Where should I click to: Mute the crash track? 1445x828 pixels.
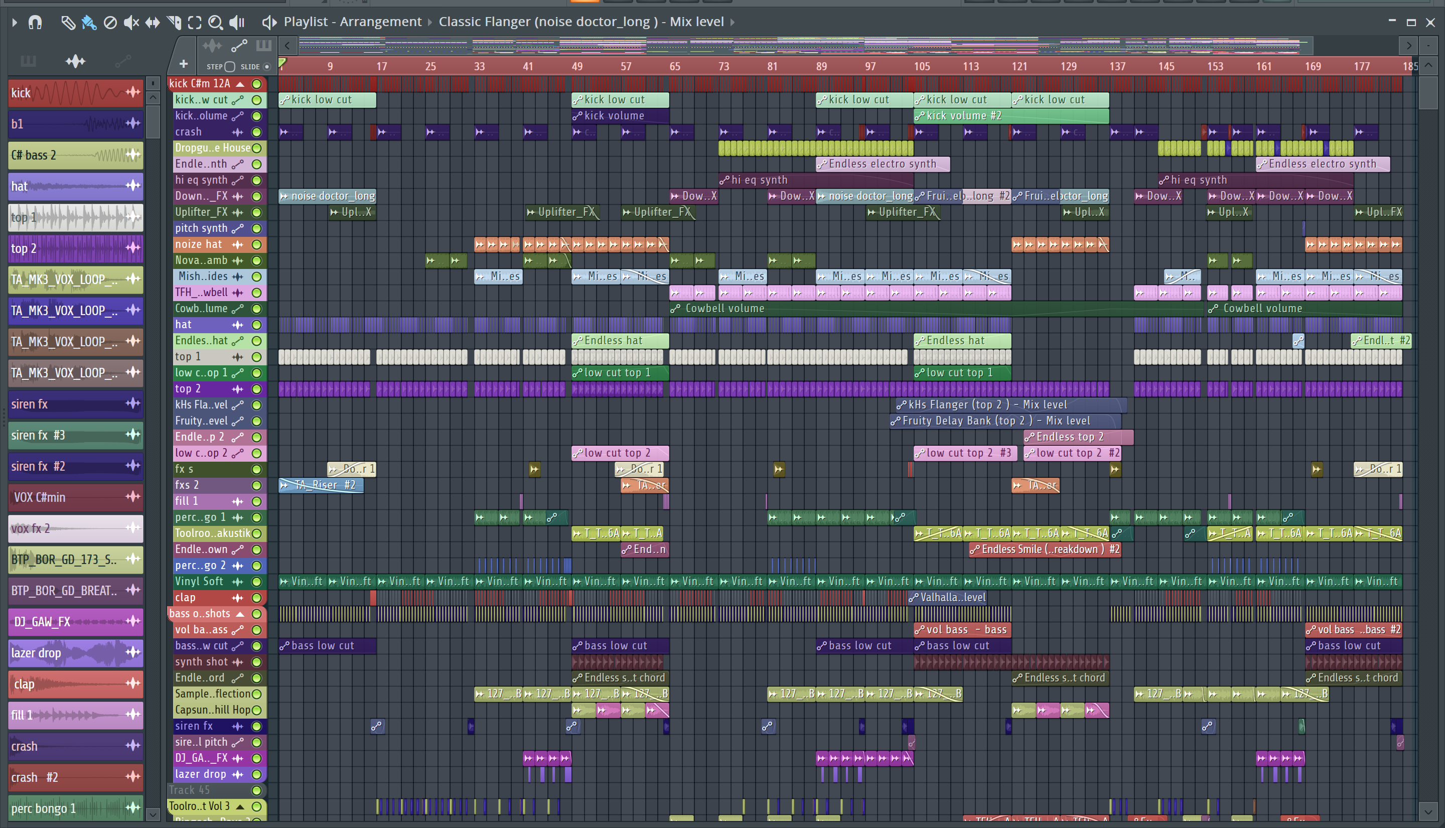[257, 132]
